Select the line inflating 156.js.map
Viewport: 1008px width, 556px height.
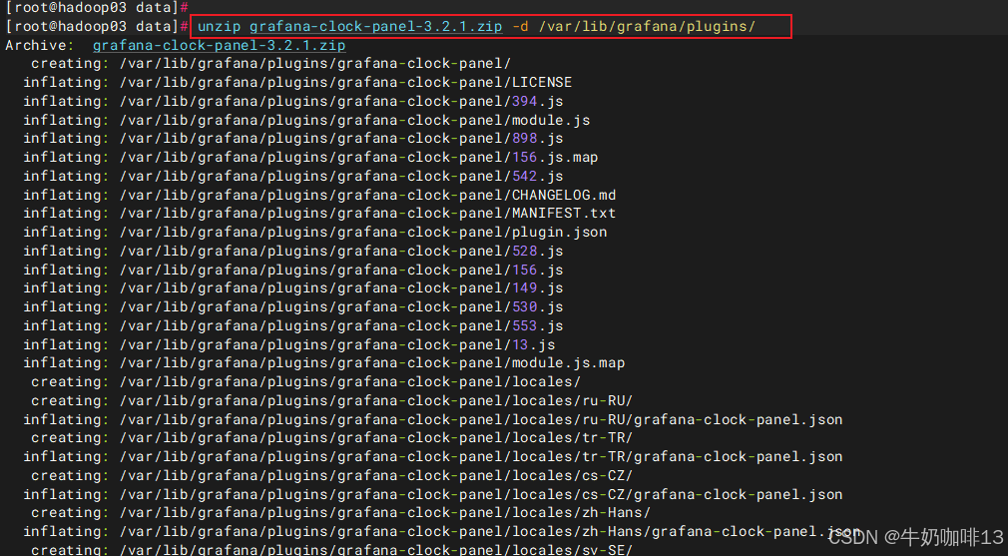[310, 157]
